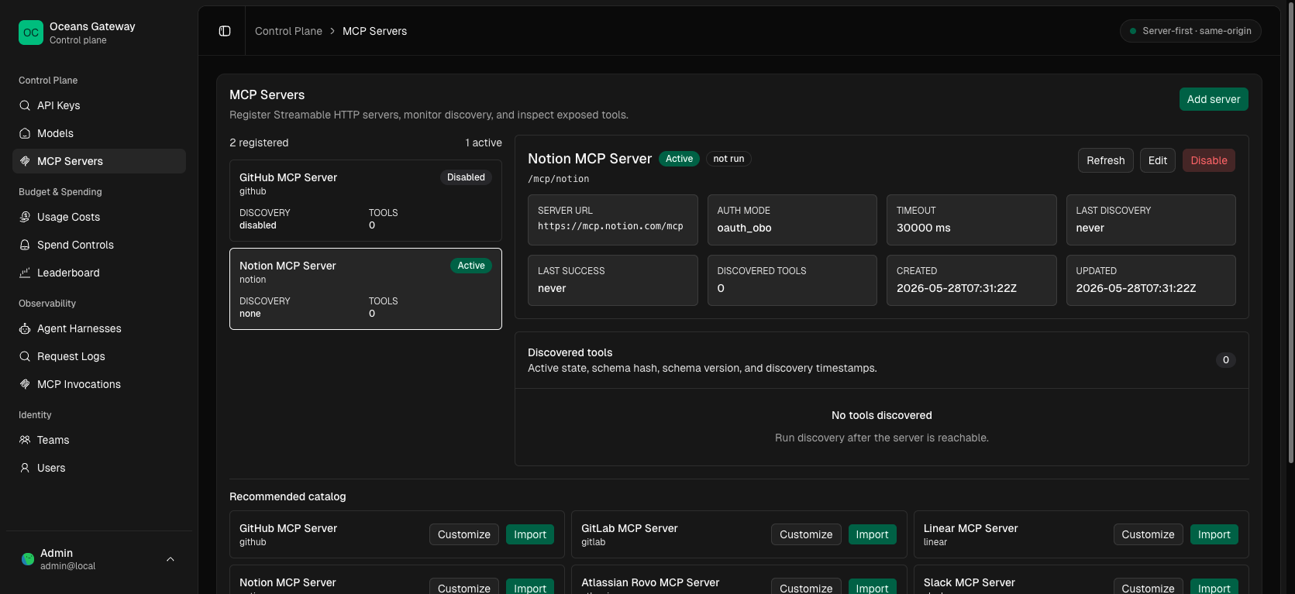Click the Server-first same-origin status pill
1295x594 pixels.
coord(1190,31)
